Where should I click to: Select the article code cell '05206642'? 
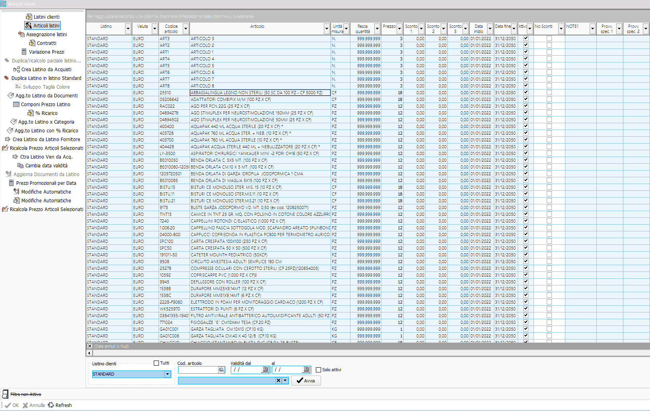tap(174, 99)
